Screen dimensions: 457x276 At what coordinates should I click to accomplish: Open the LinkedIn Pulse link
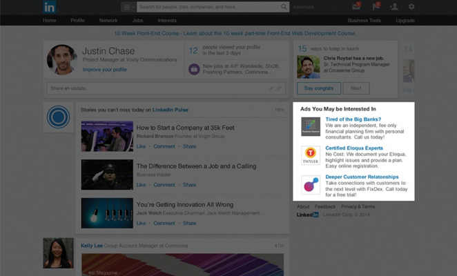(171, 110)
